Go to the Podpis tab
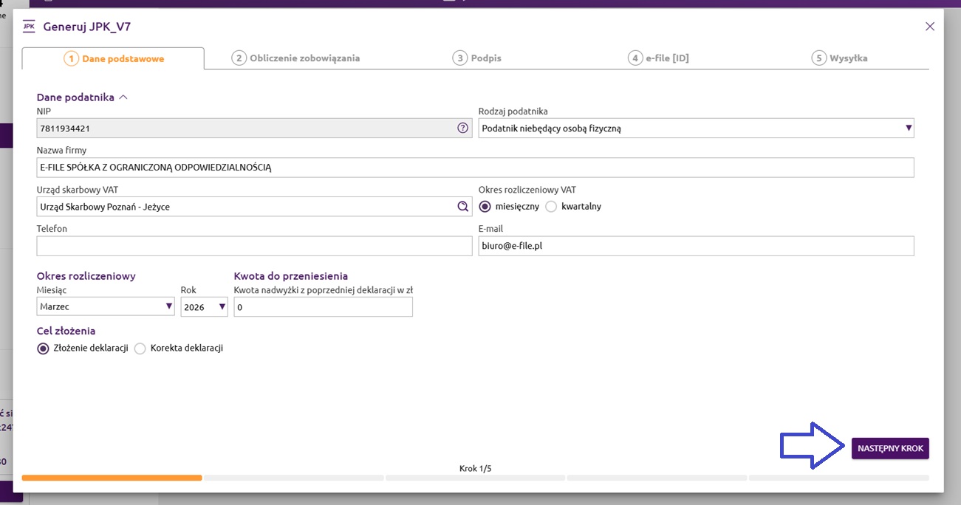 (477, 58)
